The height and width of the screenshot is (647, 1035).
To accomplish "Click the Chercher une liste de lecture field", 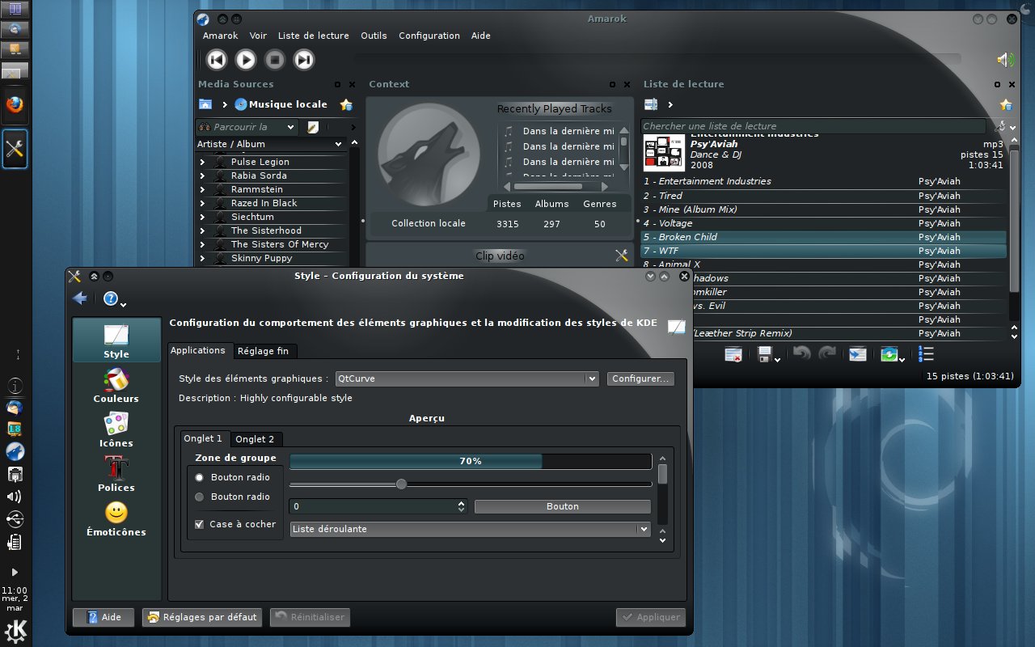I will 815,126.
